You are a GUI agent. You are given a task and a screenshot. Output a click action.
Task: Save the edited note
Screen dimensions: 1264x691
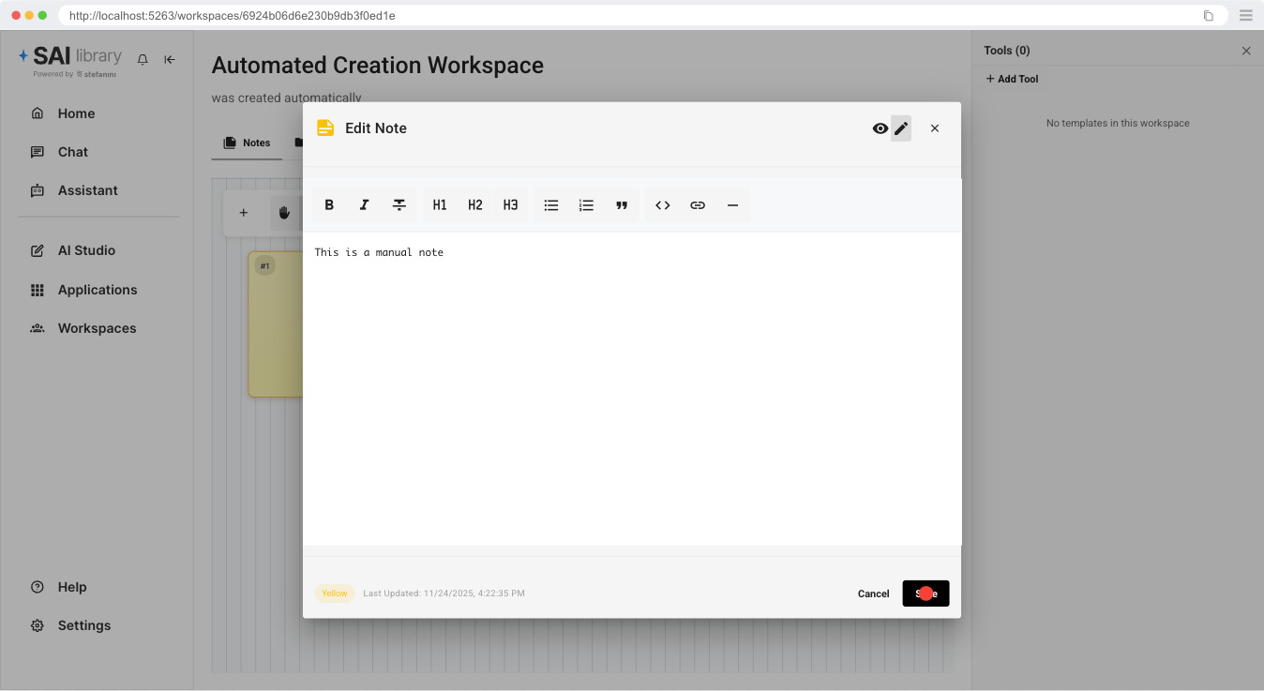(x=925, y=593)
